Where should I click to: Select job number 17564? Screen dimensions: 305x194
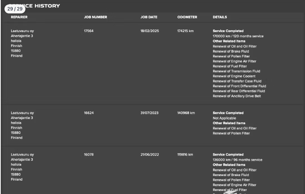click(x=89, y=31)
